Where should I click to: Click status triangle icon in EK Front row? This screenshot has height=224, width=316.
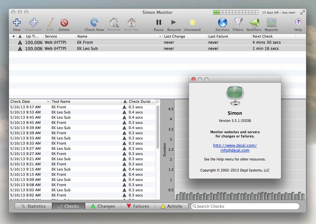click(x=20, y=42)
